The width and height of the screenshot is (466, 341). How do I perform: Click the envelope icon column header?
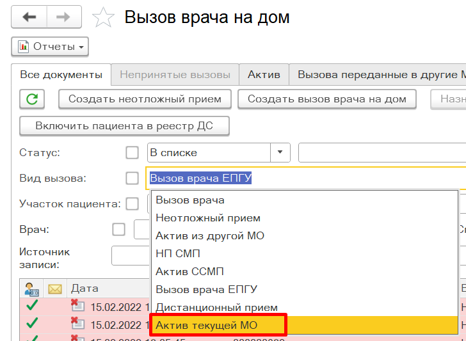point(54,289)
